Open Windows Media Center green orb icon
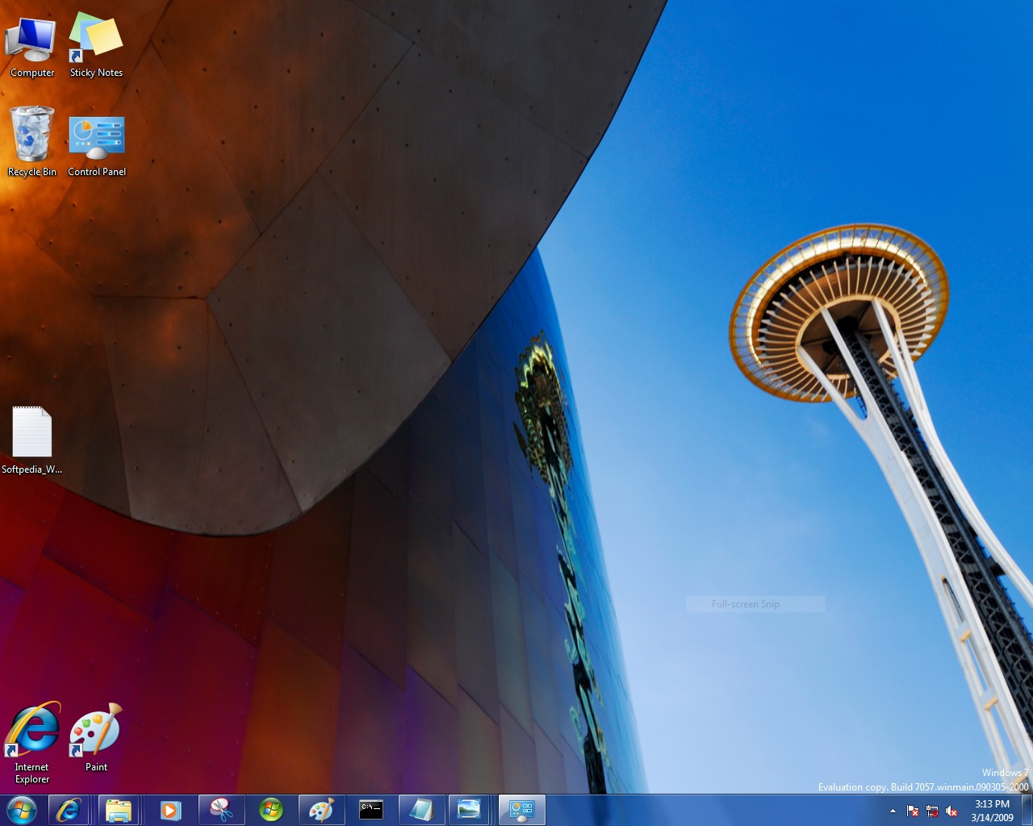The width and height of the screenshot is (1033, 826). 271,810
